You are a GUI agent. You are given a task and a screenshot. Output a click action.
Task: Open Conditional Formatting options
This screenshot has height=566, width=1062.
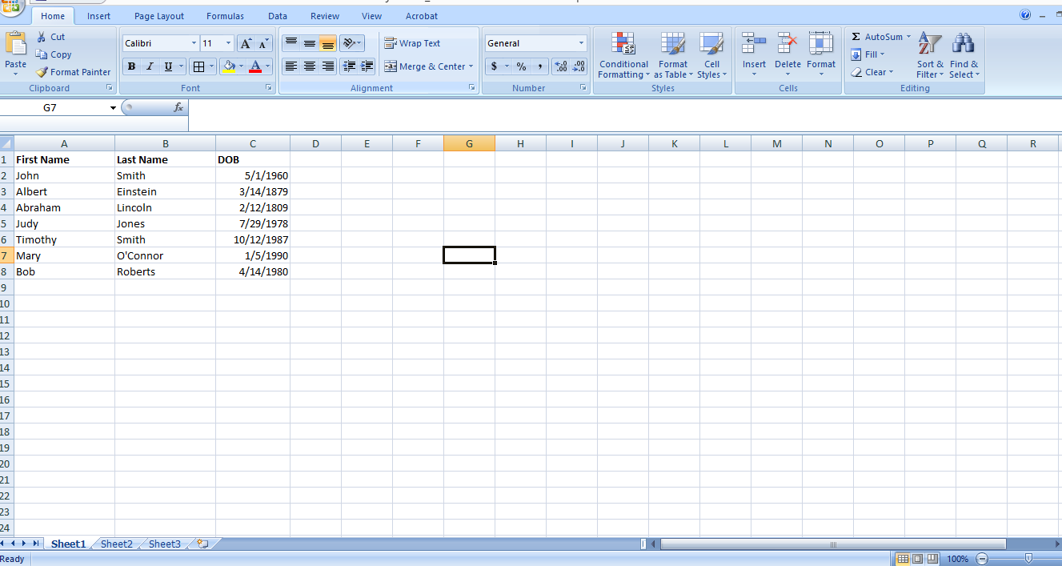pos(623,54)
